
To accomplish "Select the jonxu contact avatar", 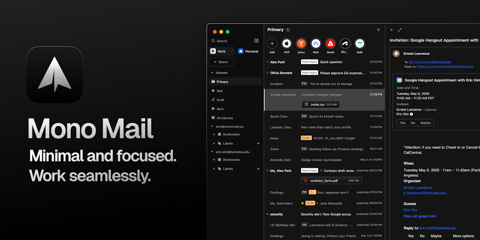I will pyautogui.click(x=301, y=44).
